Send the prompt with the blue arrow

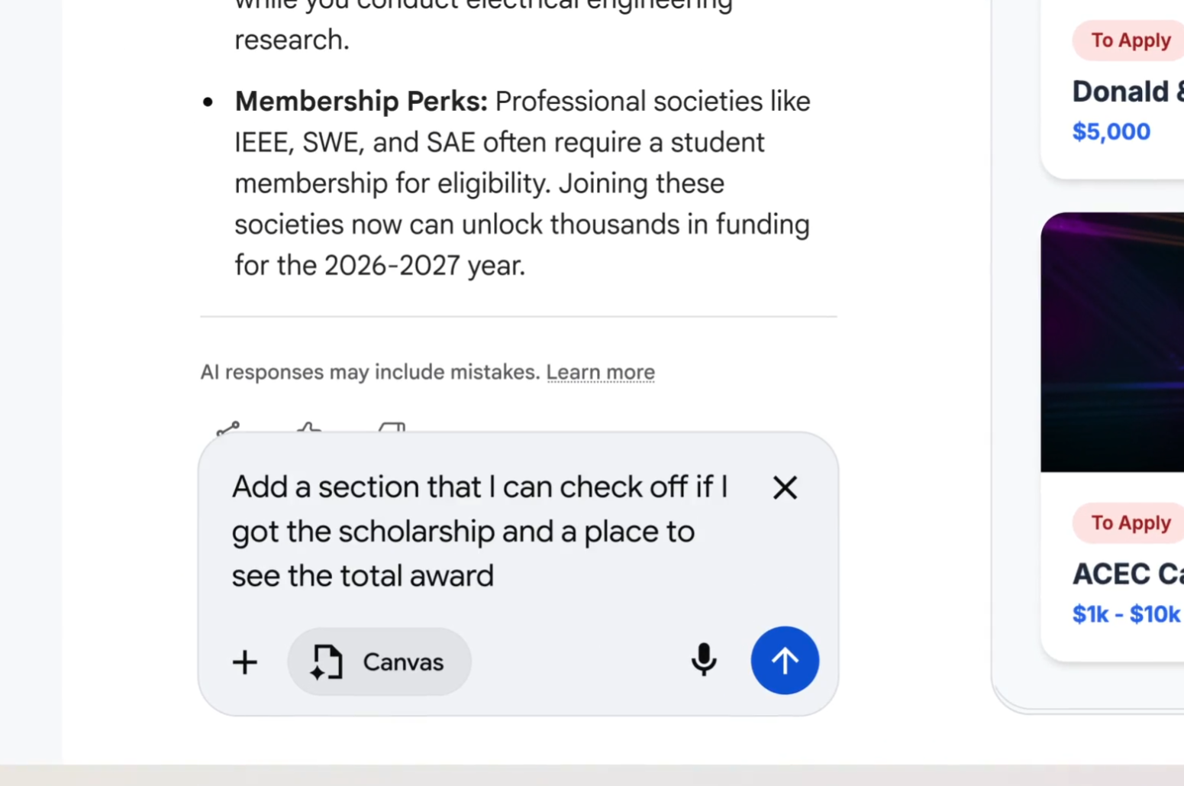pos(785,661)
